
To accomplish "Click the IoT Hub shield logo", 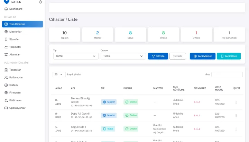I will coord(7,2).
